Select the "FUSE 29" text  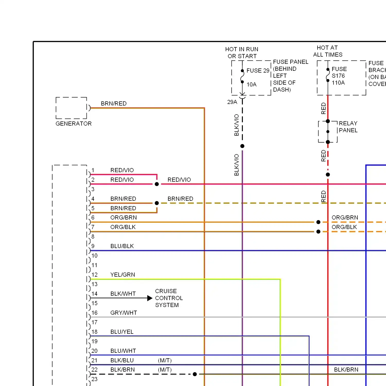[x=258, y=71]
